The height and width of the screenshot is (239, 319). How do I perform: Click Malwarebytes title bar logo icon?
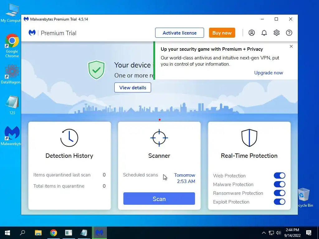(26, 19)
